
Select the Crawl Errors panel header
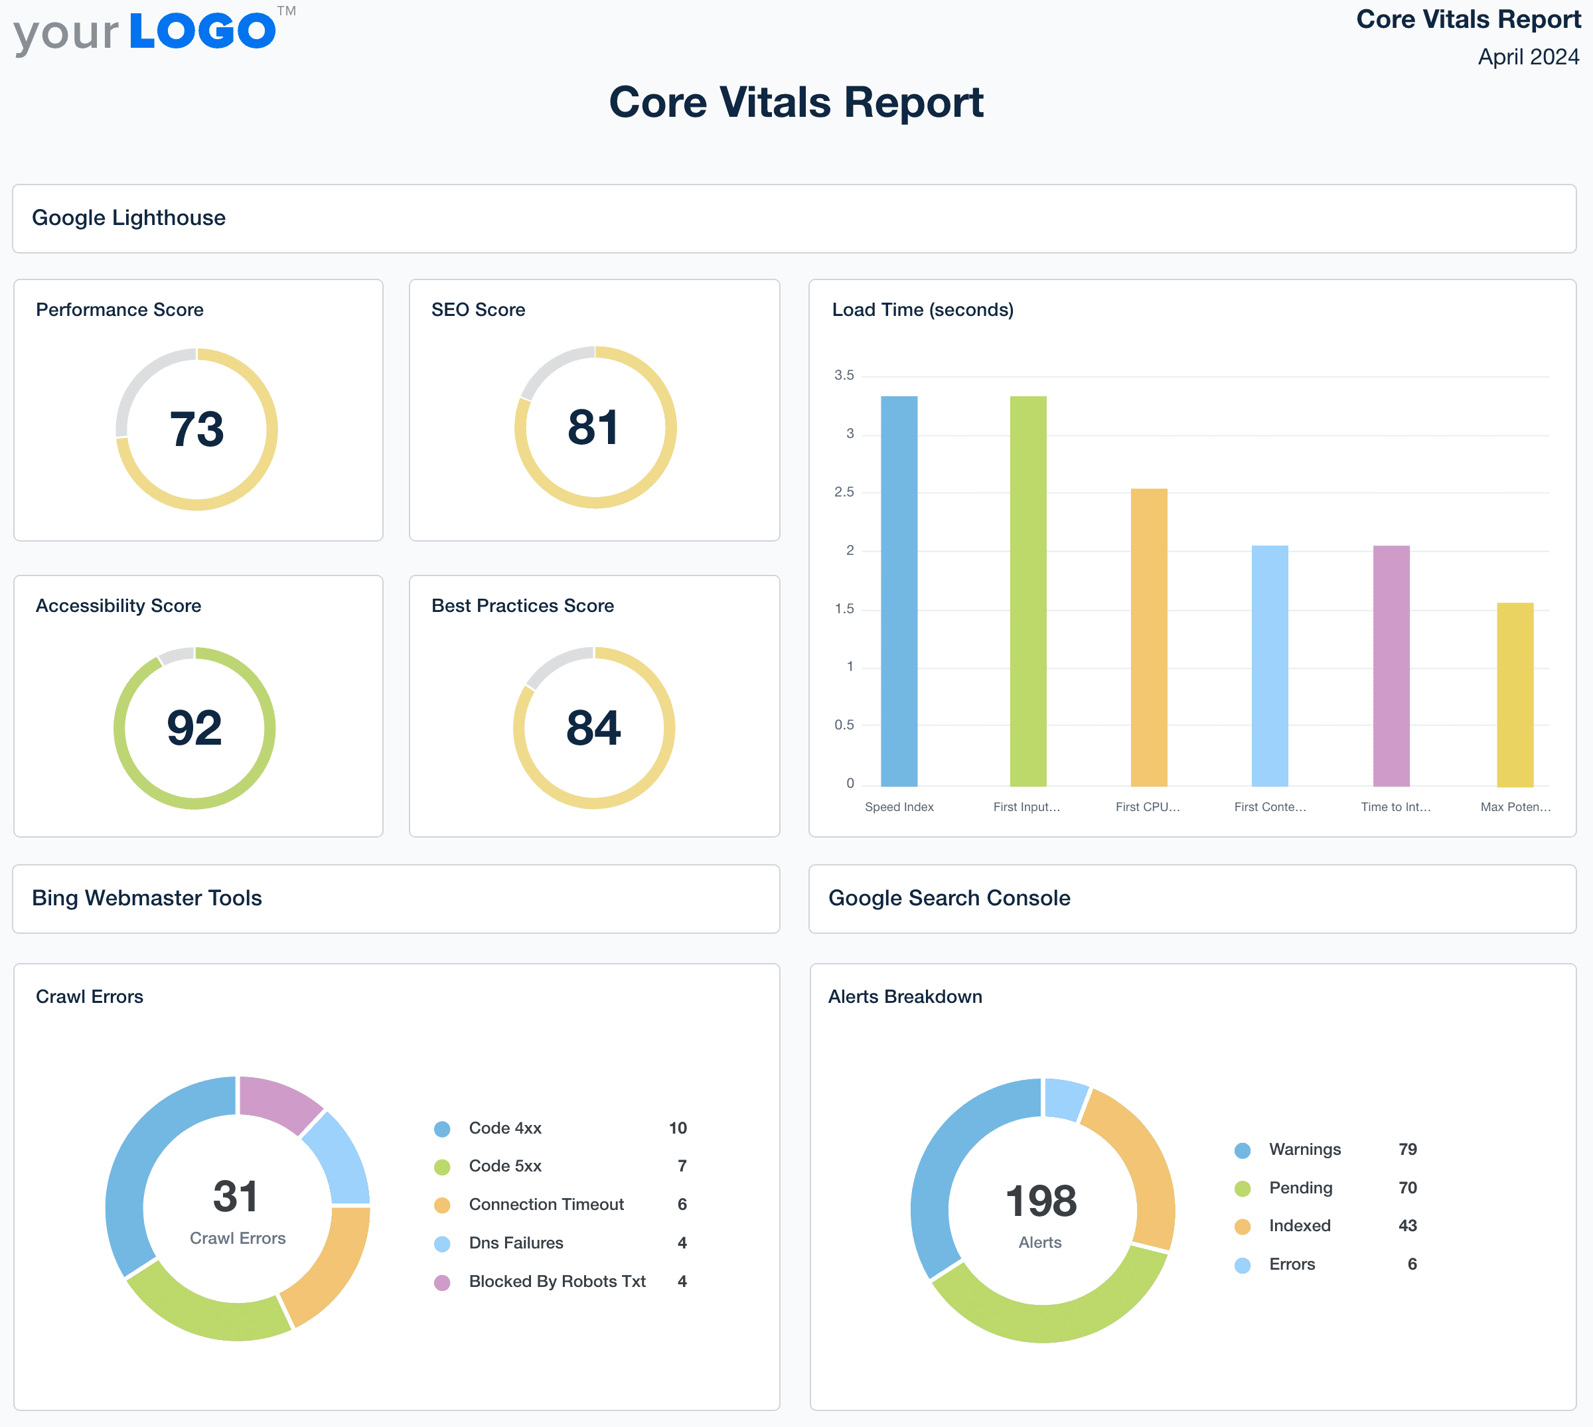(x=90, y=996)
